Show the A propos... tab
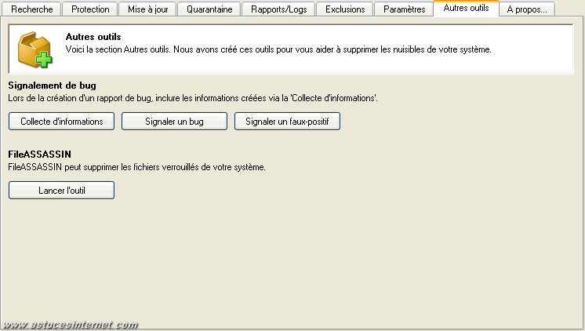The width and height of the screenshot is (585, 331). pyautogui.click(x=527, y=9)
